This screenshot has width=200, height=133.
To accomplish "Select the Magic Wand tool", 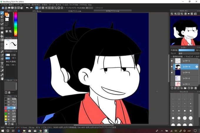I will click(2, 52).
